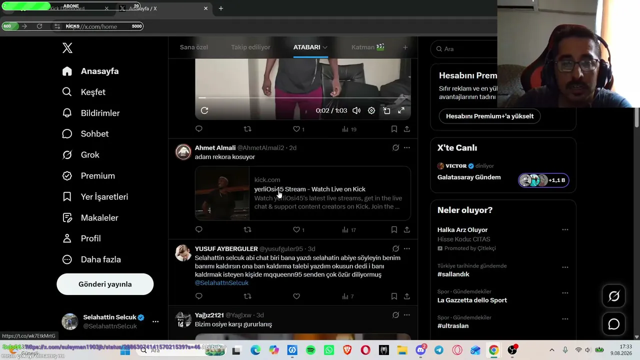
Task: Click the Ara search field on X
Action: coord(465,49)
